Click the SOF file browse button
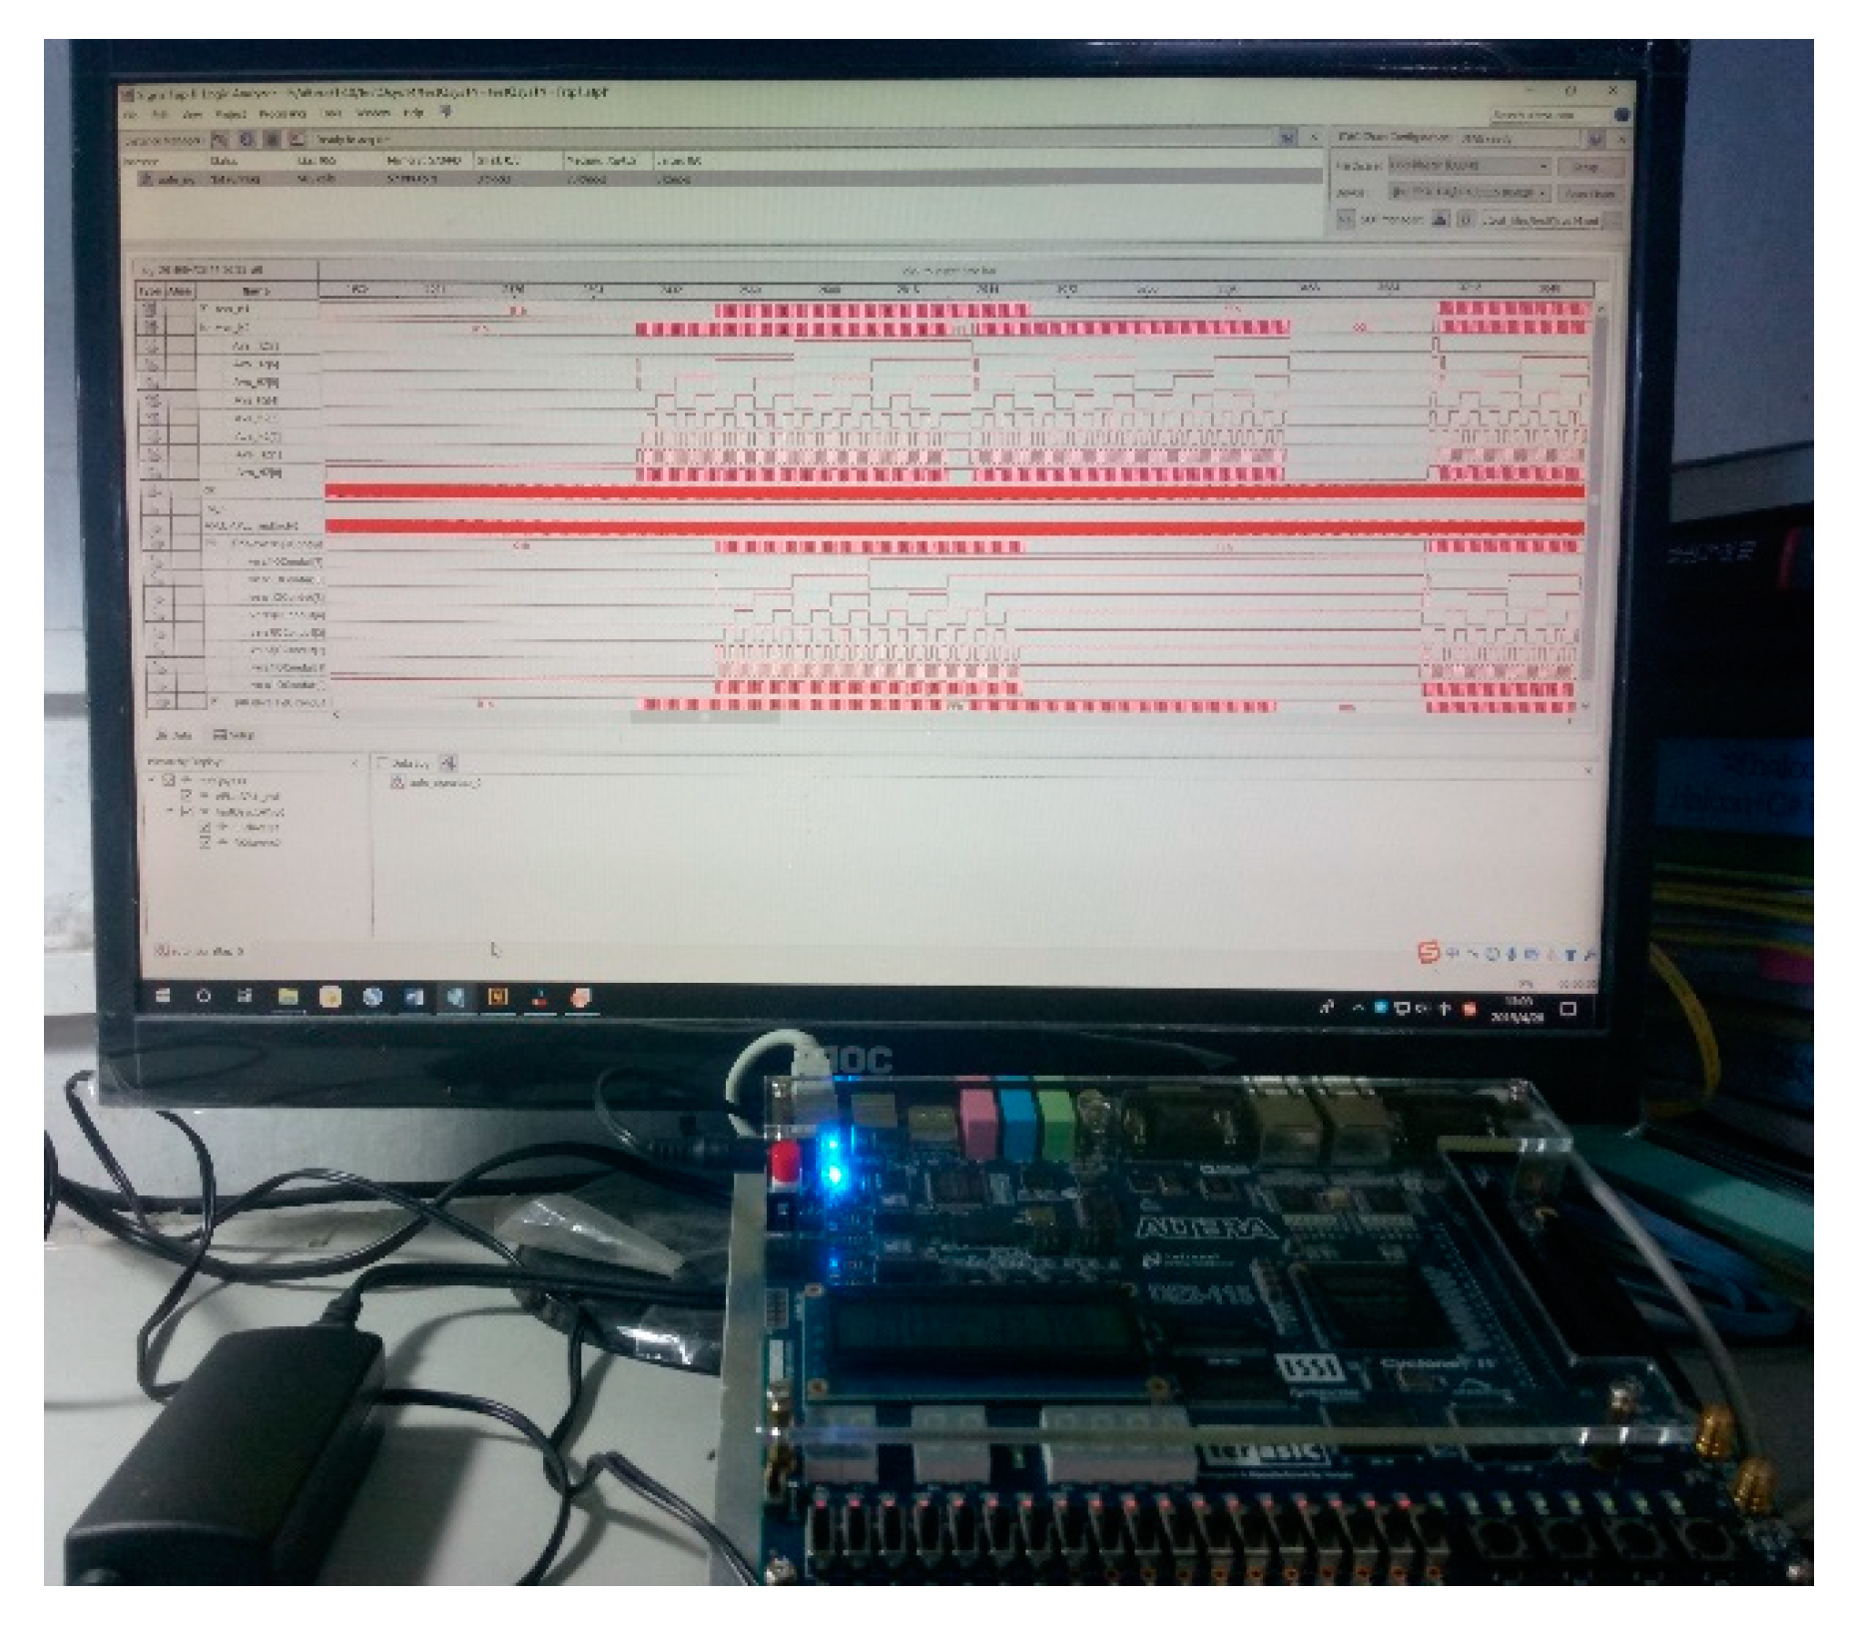 (x=1614, y=220)
